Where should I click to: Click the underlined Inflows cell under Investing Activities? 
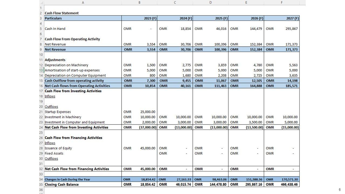pyautogui.click(x=50, y=96)
